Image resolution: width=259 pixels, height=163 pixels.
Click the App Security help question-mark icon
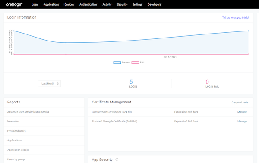pyautogui.click(x=117, y=160)
